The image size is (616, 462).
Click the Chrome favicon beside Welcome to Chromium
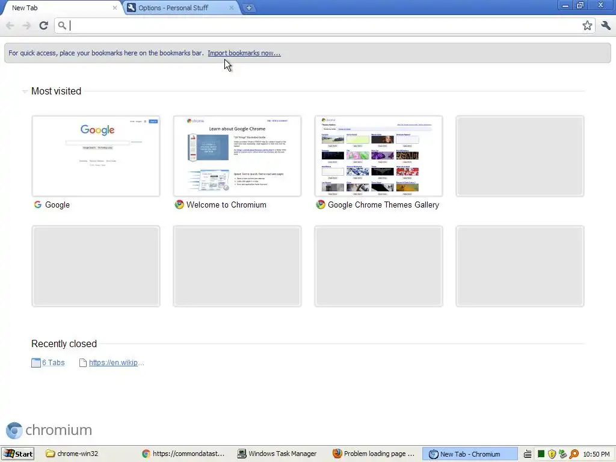[x=179, y=205]
